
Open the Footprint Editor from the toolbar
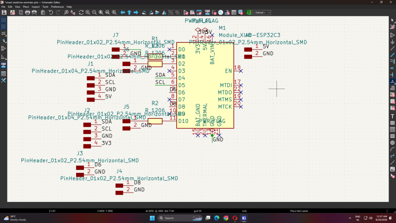point(199,12)
